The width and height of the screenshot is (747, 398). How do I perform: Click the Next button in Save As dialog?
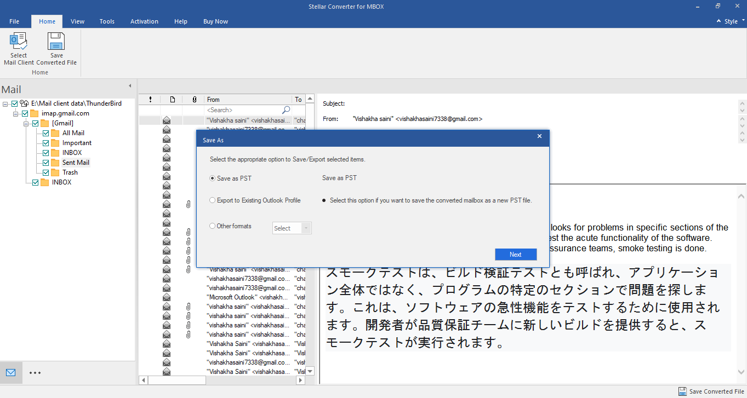pos(515,255)
